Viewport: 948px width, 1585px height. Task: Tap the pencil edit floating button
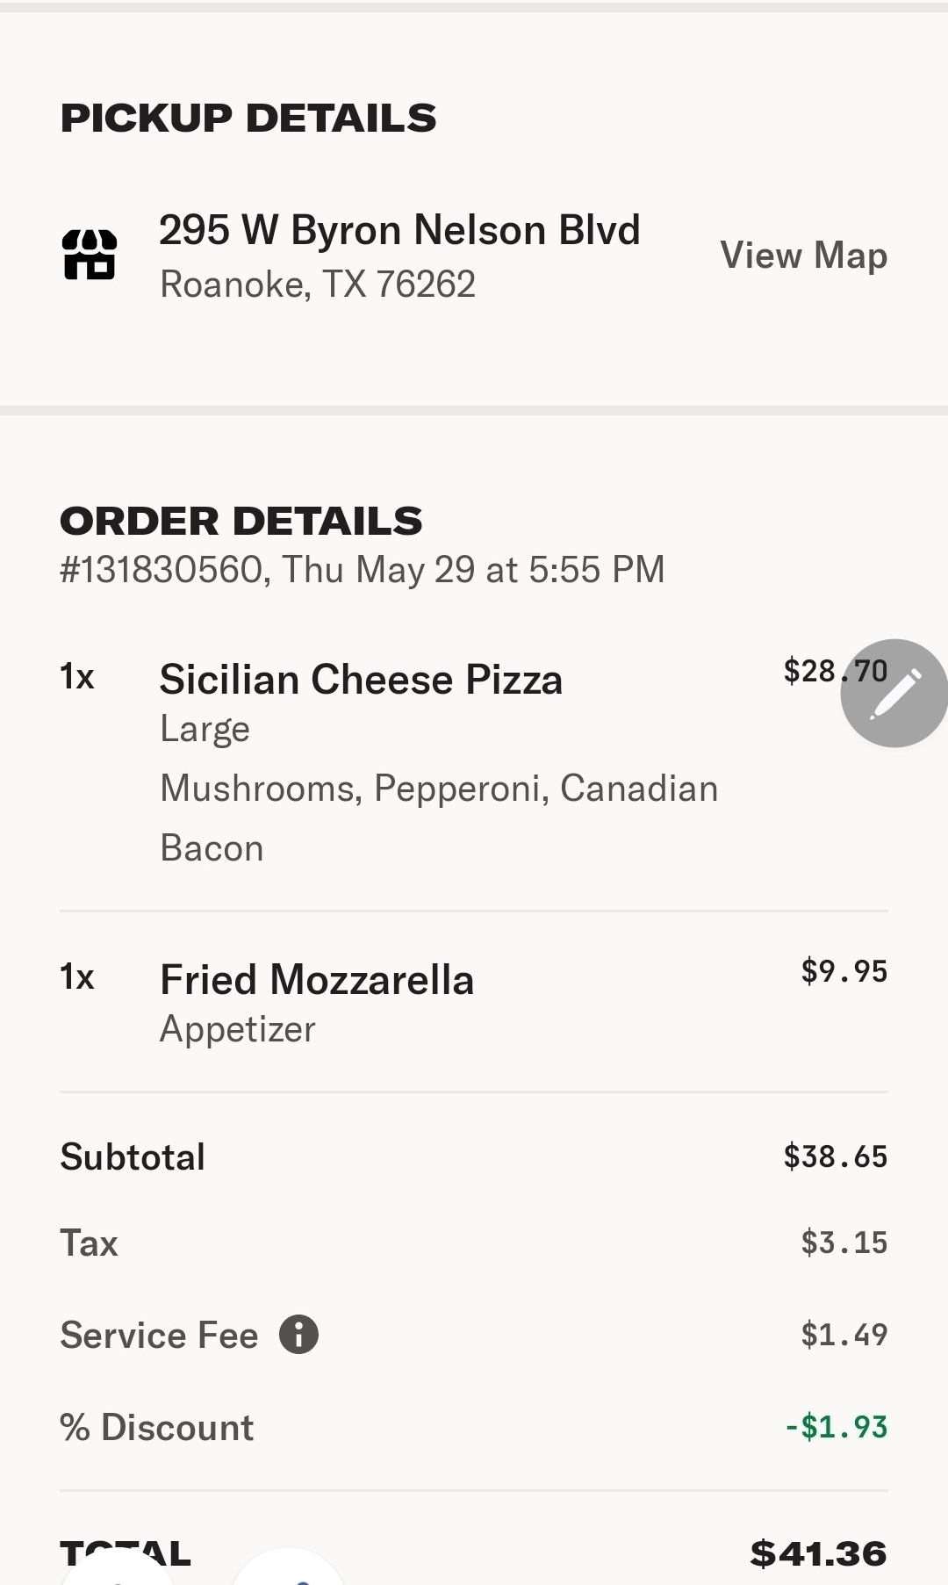click(894, 693)
